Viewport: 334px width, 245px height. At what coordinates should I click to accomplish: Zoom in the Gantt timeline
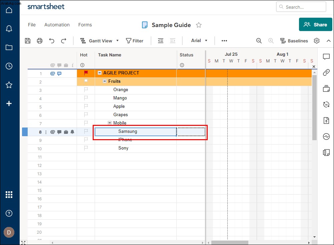click(x=271, y=41)
